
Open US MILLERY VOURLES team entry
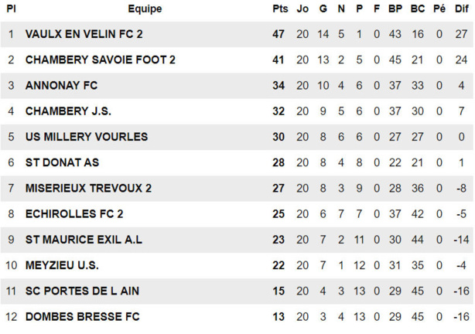pyautogui.click(x=86, y=137)
